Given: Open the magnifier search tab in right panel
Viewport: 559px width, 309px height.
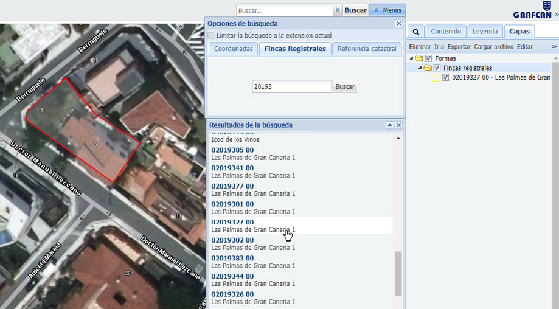Looking at the screenshot, I should tap(415, 32).
